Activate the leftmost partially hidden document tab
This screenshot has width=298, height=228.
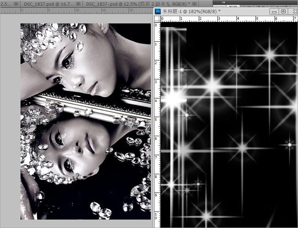6,4
